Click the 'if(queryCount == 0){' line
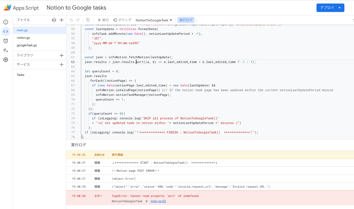This screenshot has height=209, width=354. [107, 114]
